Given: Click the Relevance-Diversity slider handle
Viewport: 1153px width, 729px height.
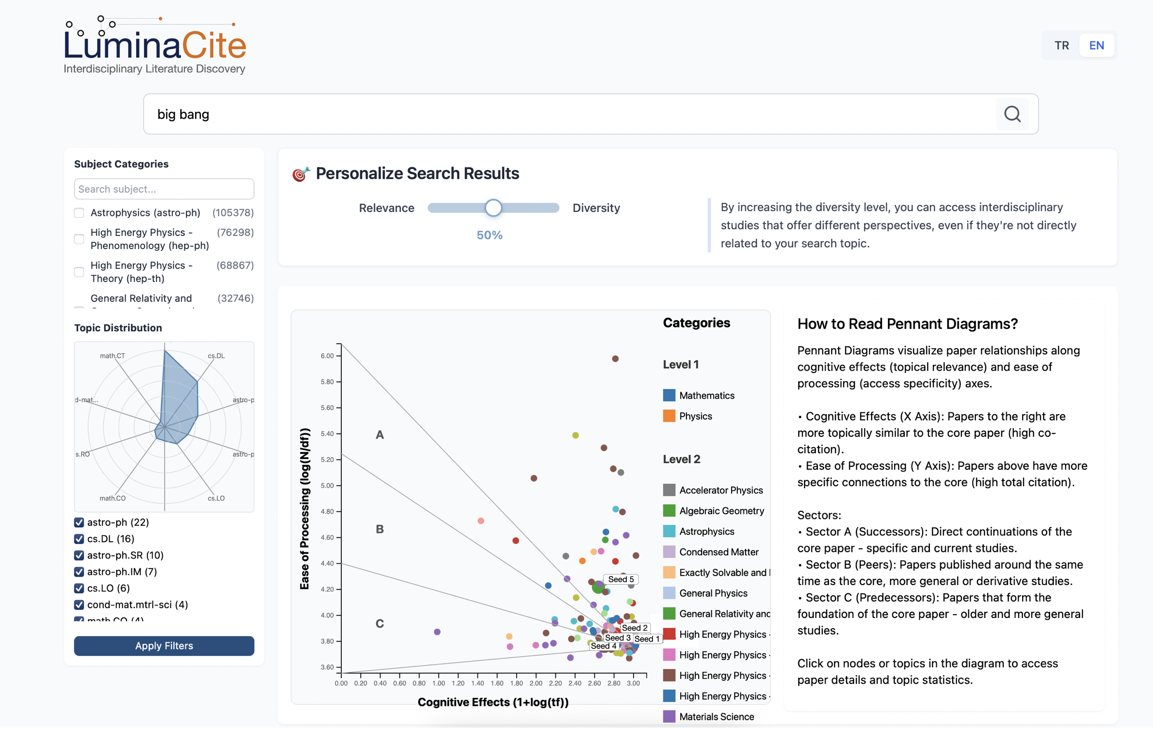Looking at the screenshot, I should 493,208.
